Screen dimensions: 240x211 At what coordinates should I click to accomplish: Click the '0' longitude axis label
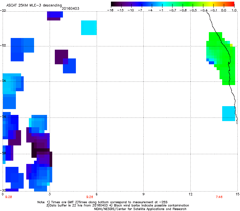[3, 194]
